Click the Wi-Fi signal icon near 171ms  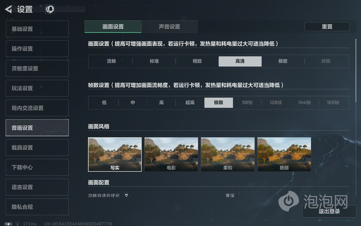(18, 224)
